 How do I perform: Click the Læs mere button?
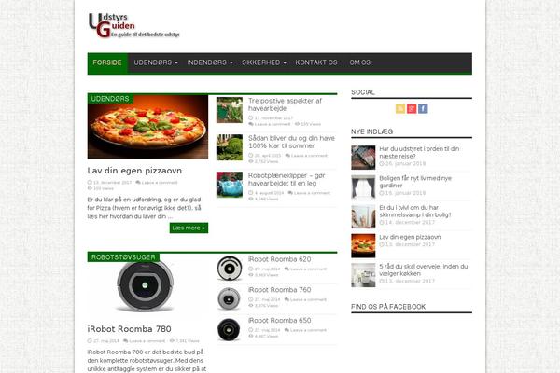pyautogui.click(x=189, y=228)
